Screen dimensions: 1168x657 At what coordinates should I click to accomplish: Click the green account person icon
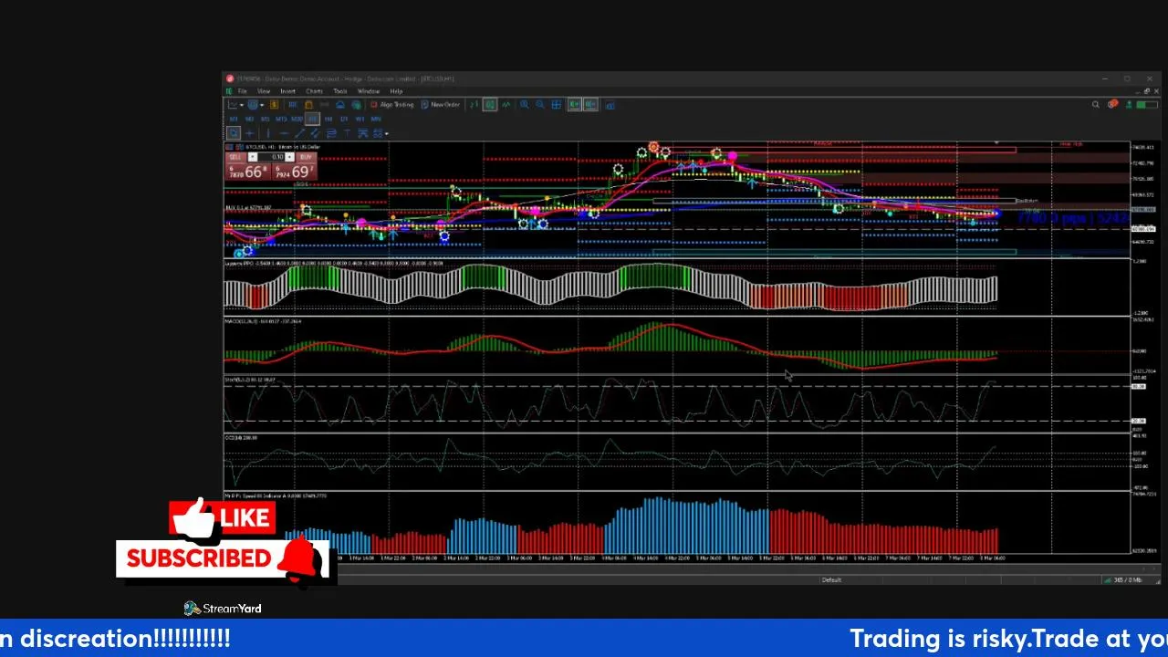(x=1129, y=104)
